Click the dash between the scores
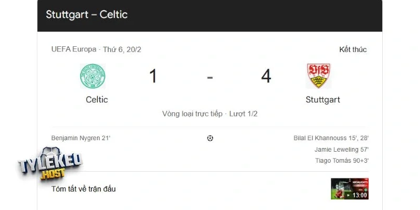 point(210,77)
